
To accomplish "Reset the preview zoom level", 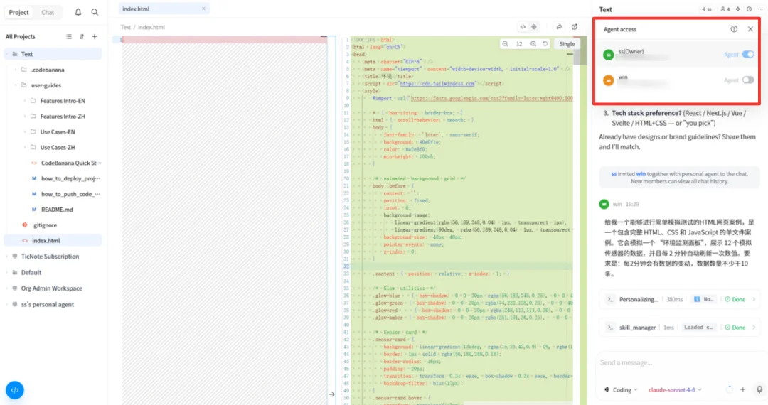I will [545, 44].
